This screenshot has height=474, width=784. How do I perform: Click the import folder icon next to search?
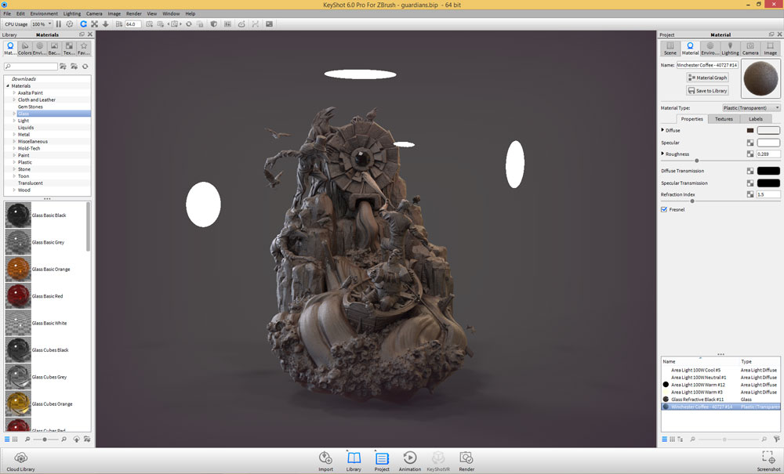click(74, 67)
